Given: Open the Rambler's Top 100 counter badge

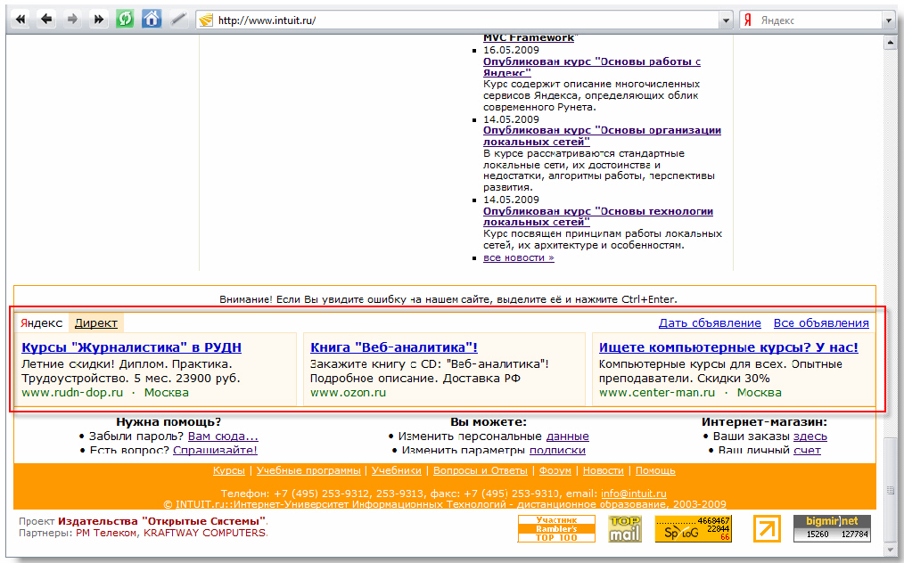Looking at the screenshot, I should (556, 529).
